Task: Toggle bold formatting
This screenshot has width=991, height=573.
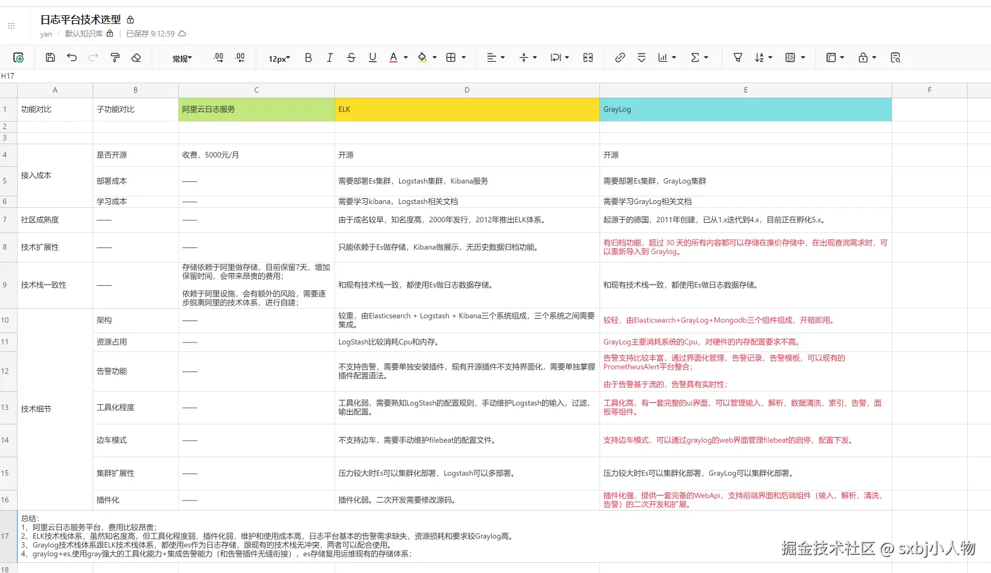Action: 308,58
